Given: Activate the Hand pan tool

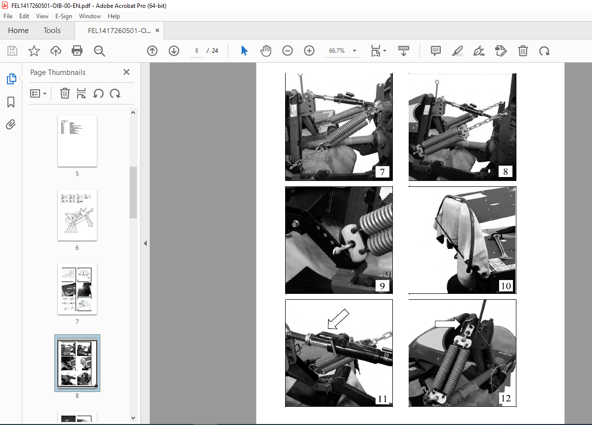Looking at the screenshot, I should click(x=266, y=51).
